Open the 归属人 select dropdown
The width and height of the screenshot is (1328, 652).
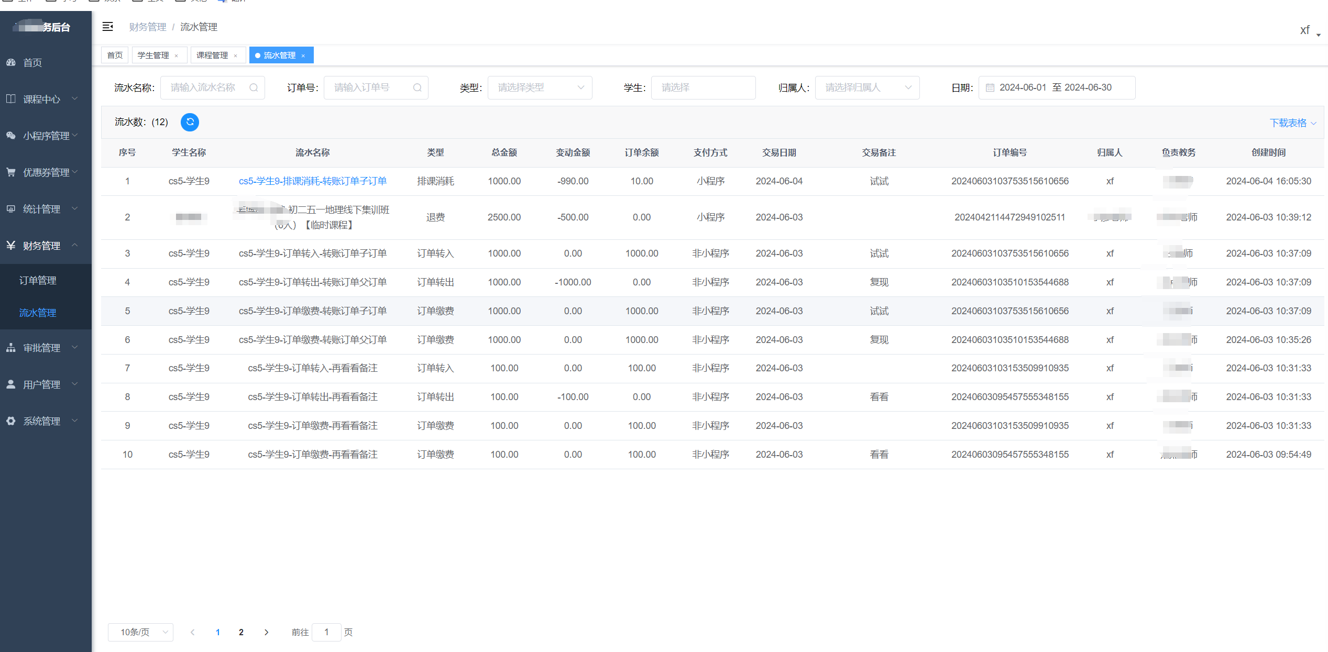tap(867, 87)
